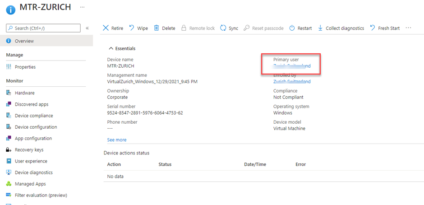Click the Device diagnostics icon
424x205 pixels.
coord(9,172)
